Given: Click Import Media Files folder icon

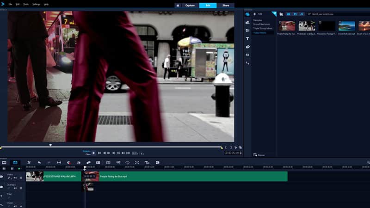Looking at the screenshot, I should click(281, 14).
